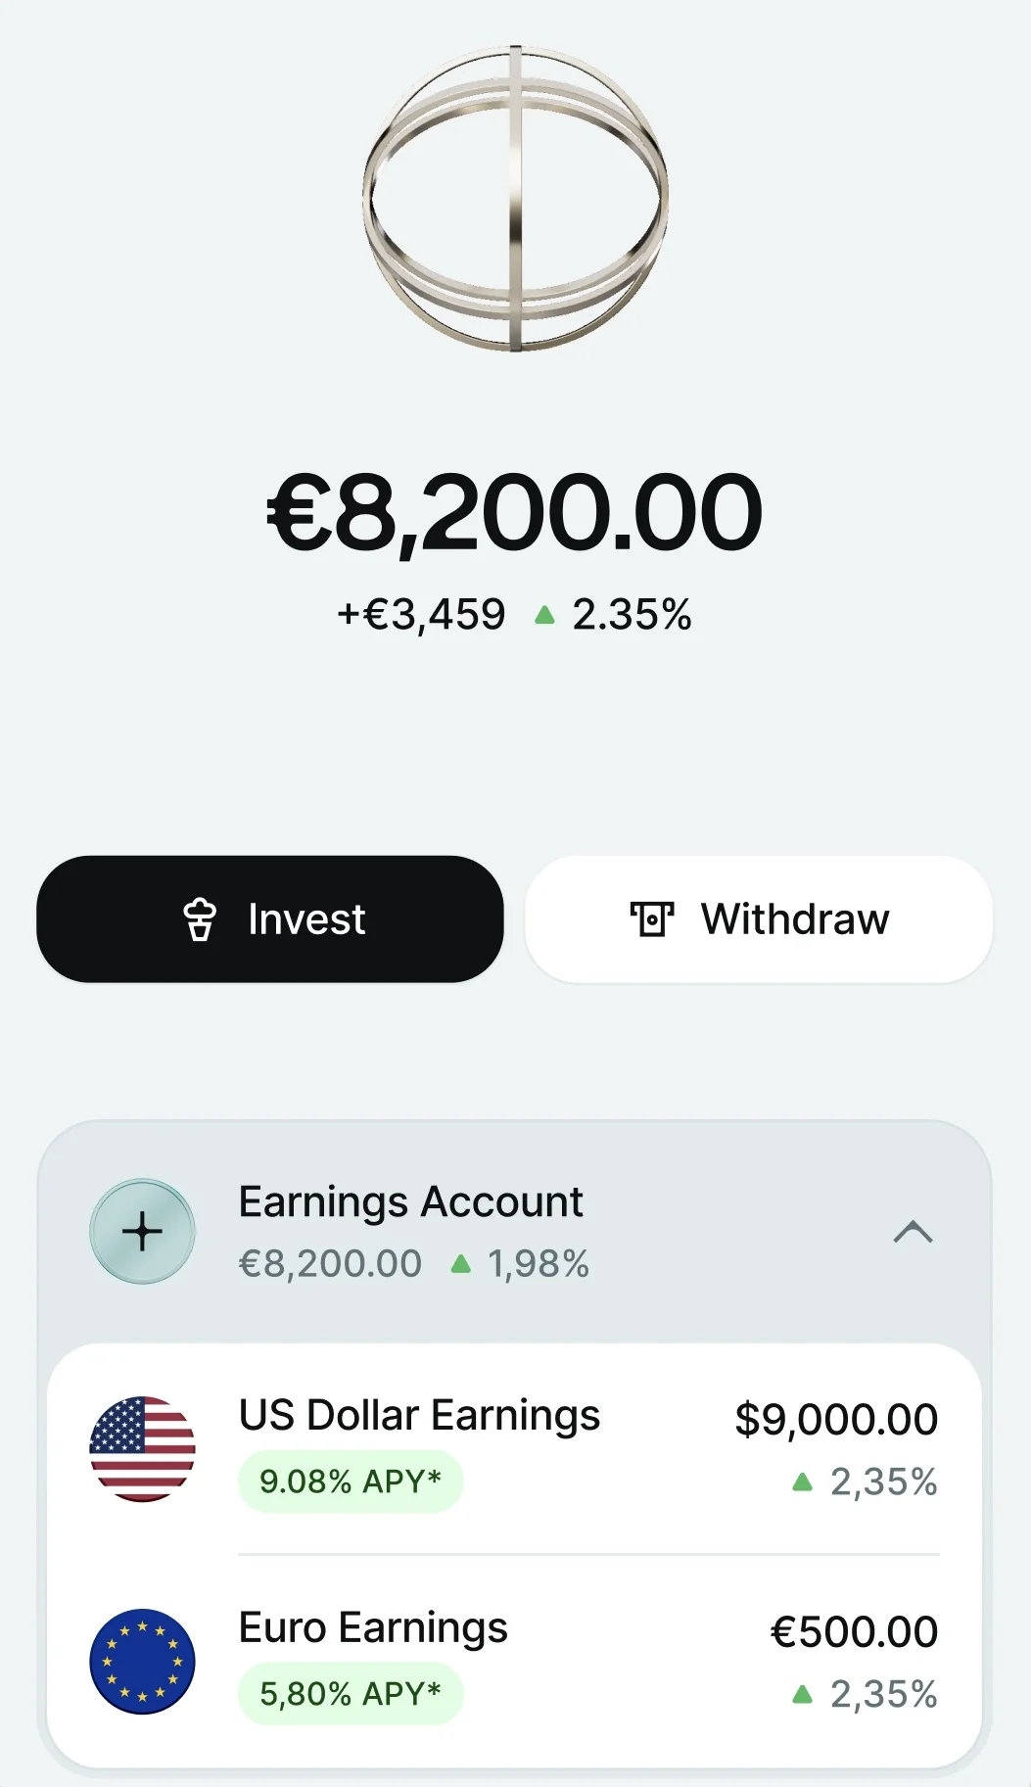The height and width of the screenshot is (1787, 1031).
Task: Click the green triangle beside 1,98%
Action: coord(460,1264)
